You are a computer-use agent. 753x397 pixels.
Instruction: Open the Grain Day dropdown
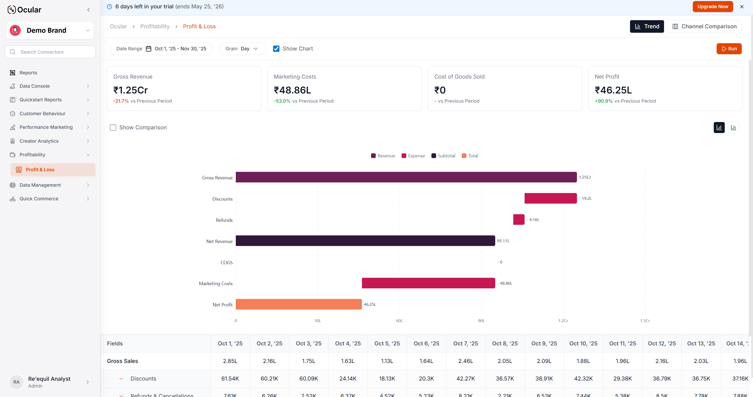pyautogui.click(x=242, y=48)
